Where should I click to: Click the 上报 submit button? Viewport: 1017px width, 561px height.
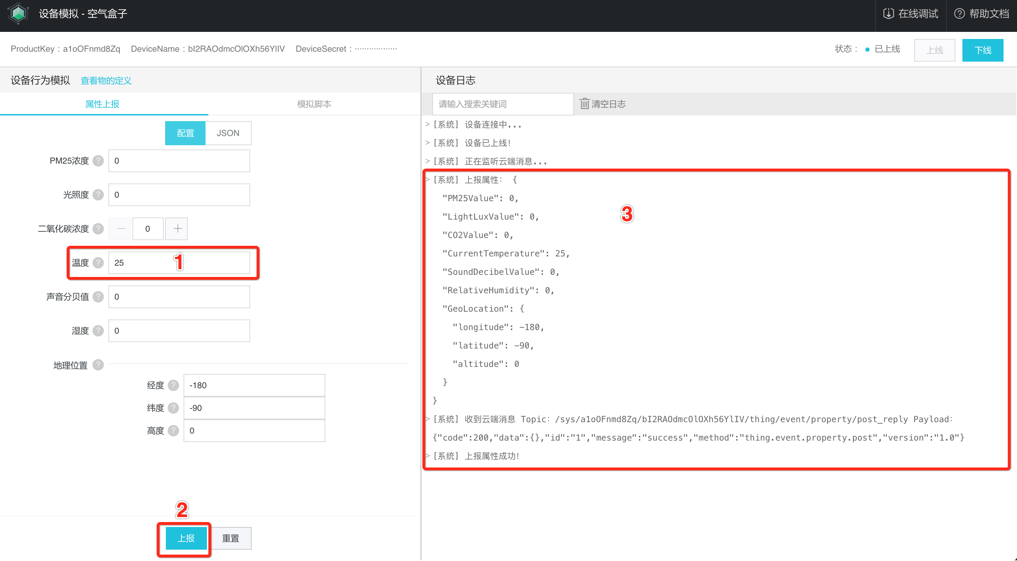tap(186, 538)
